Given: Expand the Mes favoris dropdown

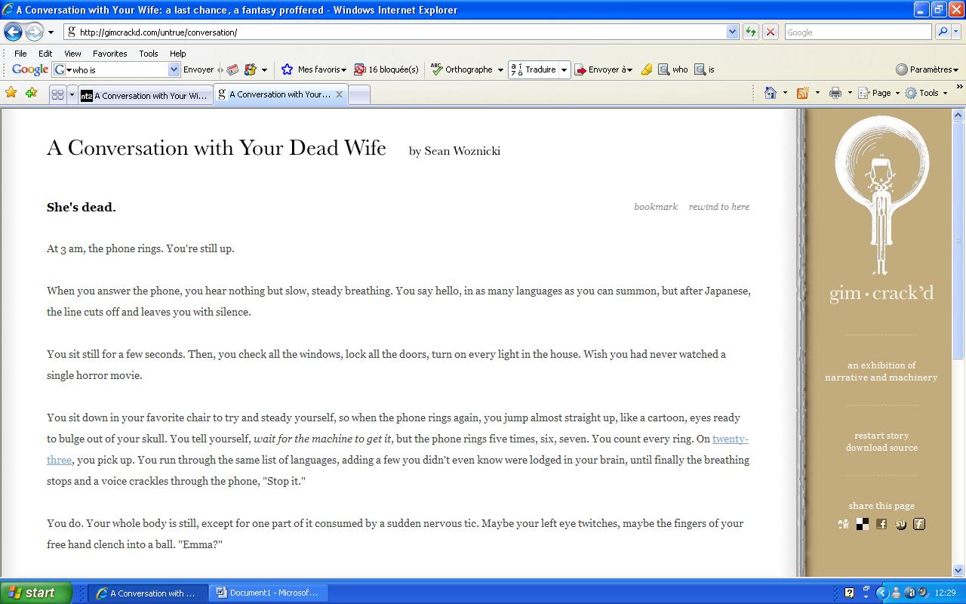Looking at the screenshot, I should (343, 70).
